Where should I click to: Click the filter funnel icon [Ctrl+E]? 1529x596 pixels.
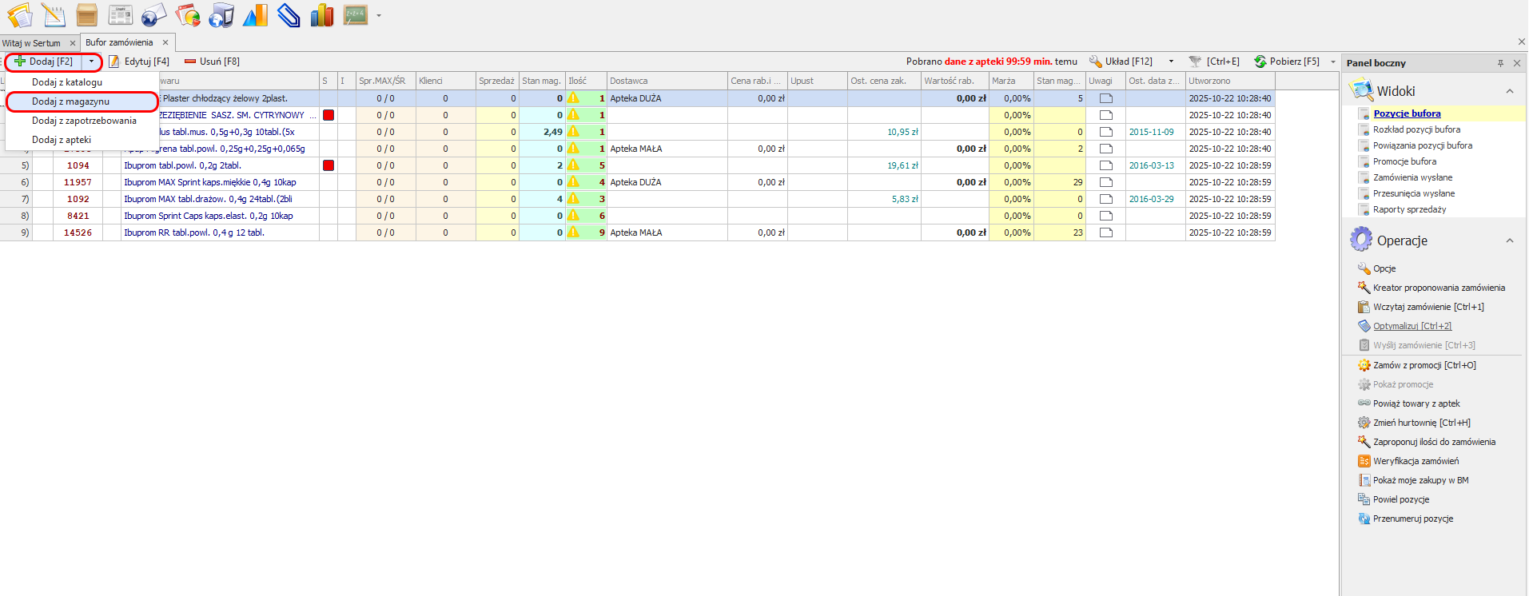pos(1195,62)
